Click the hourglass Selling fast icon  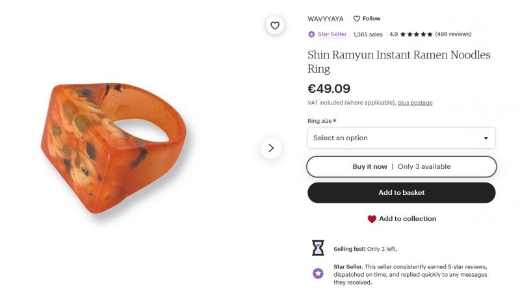coord(318,248)
